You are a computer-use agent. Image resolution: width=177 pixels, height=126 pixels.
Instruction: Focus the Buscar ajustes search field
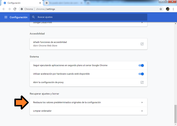pyautogui.click(x=88, y=17)
